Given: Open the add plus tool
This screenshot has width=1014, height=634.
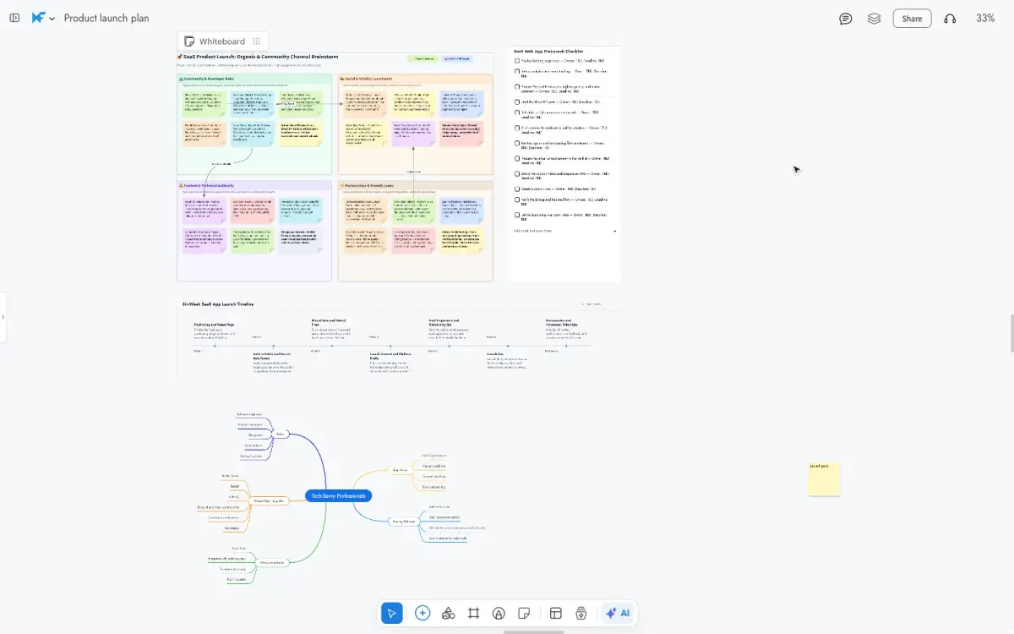Looking at the screenshot, I should tap(422, 614).
